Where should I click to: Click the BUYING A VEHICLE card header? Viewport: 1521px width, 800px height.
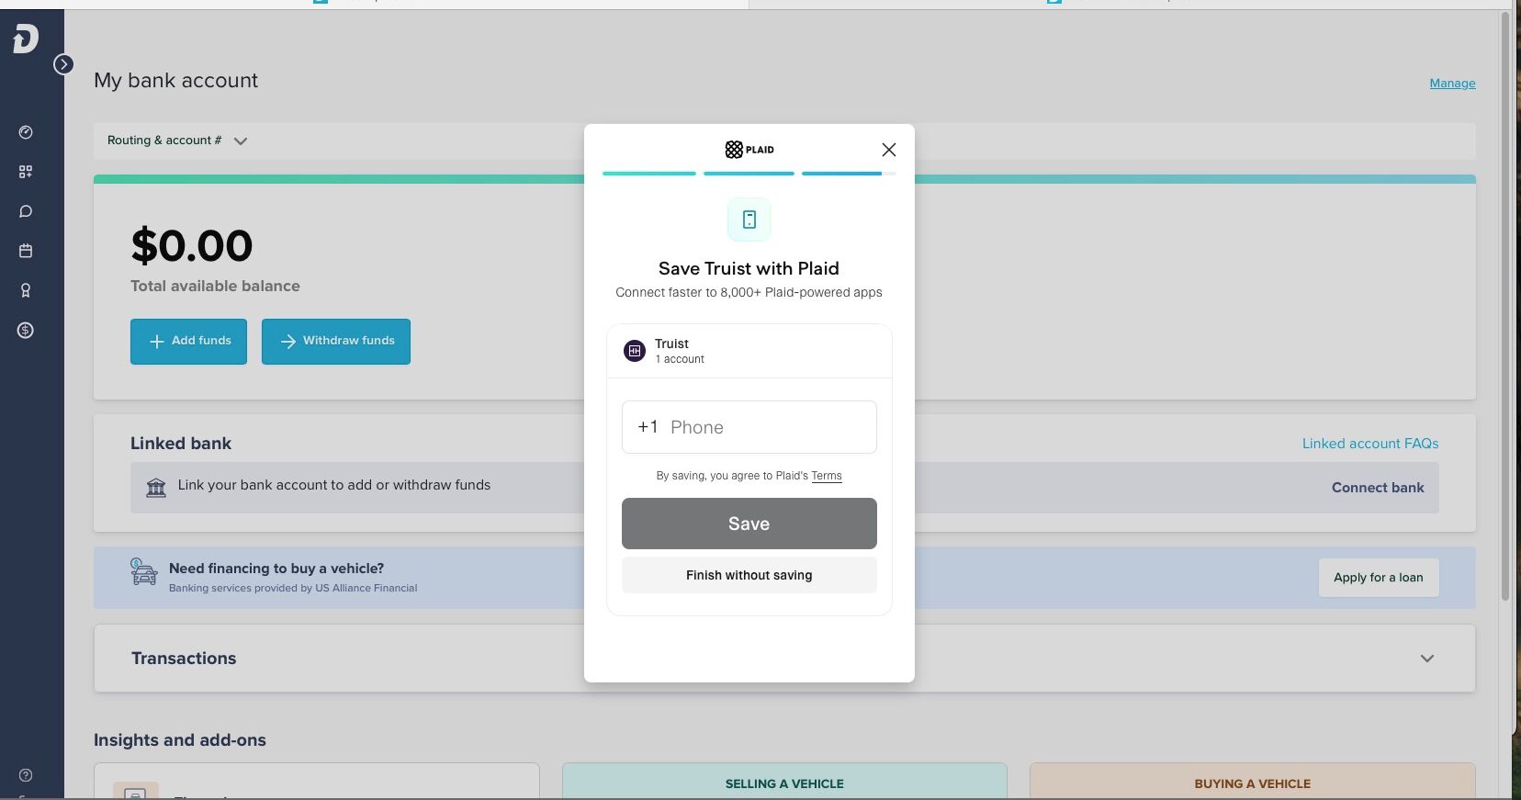1253,783
